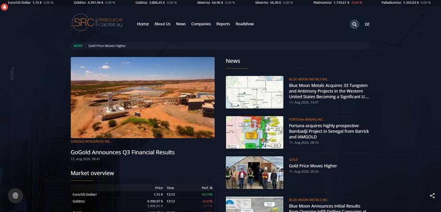Click '11. Aug 2026, 14:07' timestamp
This screenshot has height=212, width=441.
click(304, 103)
